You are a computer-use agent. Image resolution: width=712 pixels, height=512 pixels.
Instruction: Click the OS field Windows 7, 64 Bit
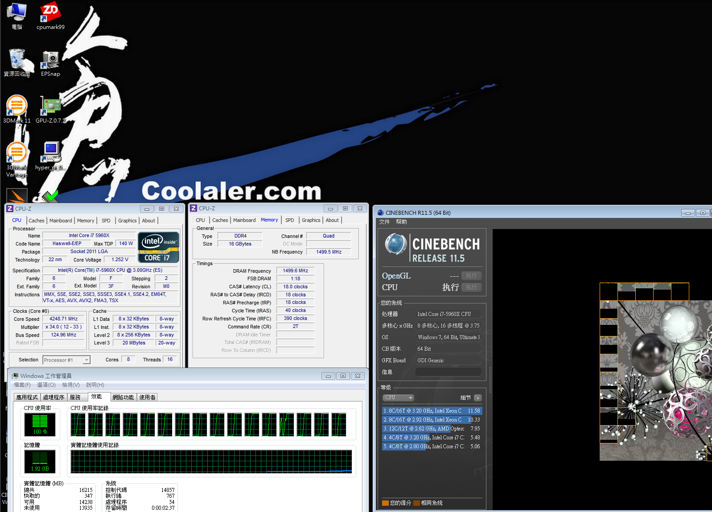point(449,337)
